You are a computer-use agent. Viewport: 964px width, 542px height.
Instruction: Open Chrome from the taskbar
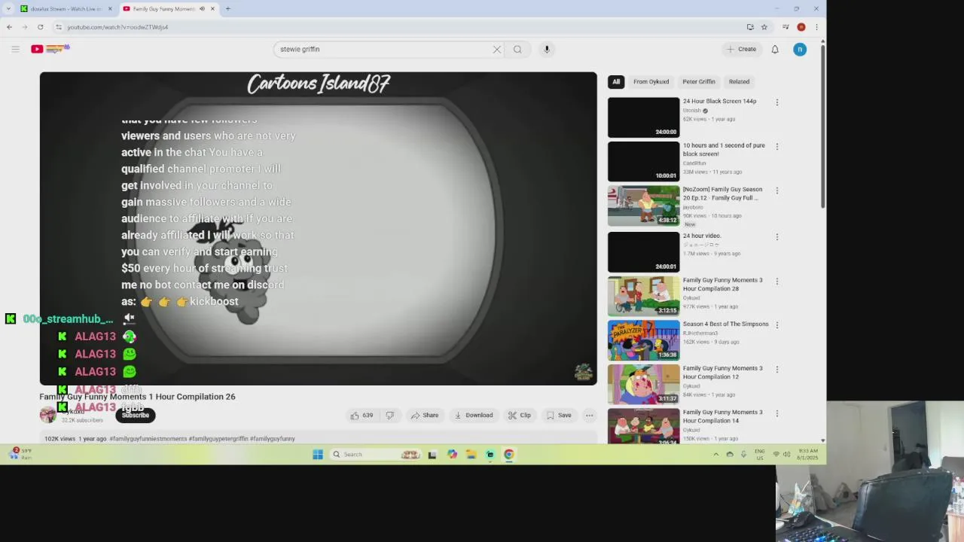point(509,455)
